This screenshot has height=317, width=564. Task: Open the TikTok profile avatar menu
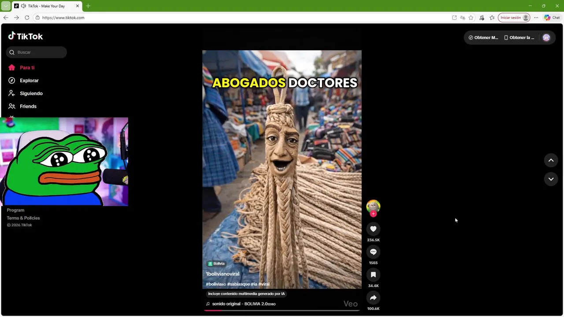[546, 37]
